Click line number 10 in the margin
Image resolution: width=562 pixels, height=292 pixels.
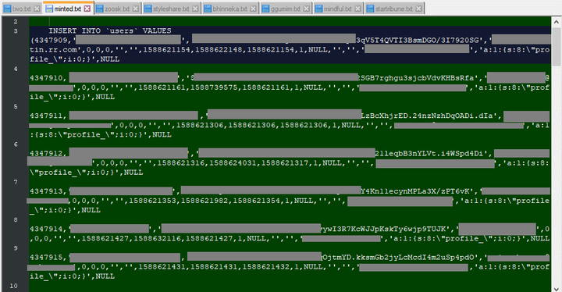[13, 286]
